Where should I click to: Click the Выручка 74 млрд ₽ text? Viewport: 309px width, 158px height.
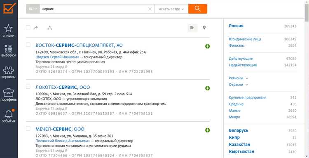click(x=51, y=108)
